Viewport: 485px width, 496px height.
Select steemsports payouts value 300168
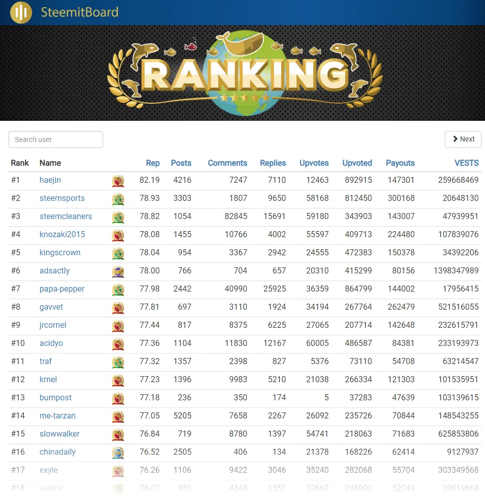[x=401, y=198]
